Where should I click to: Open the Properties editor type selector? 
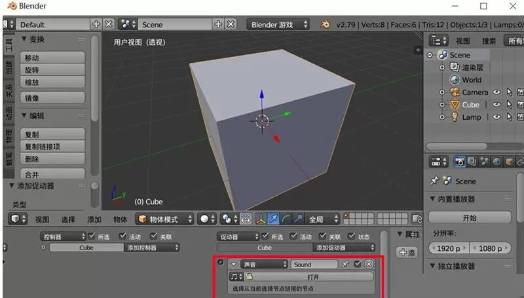pos(438,162)
